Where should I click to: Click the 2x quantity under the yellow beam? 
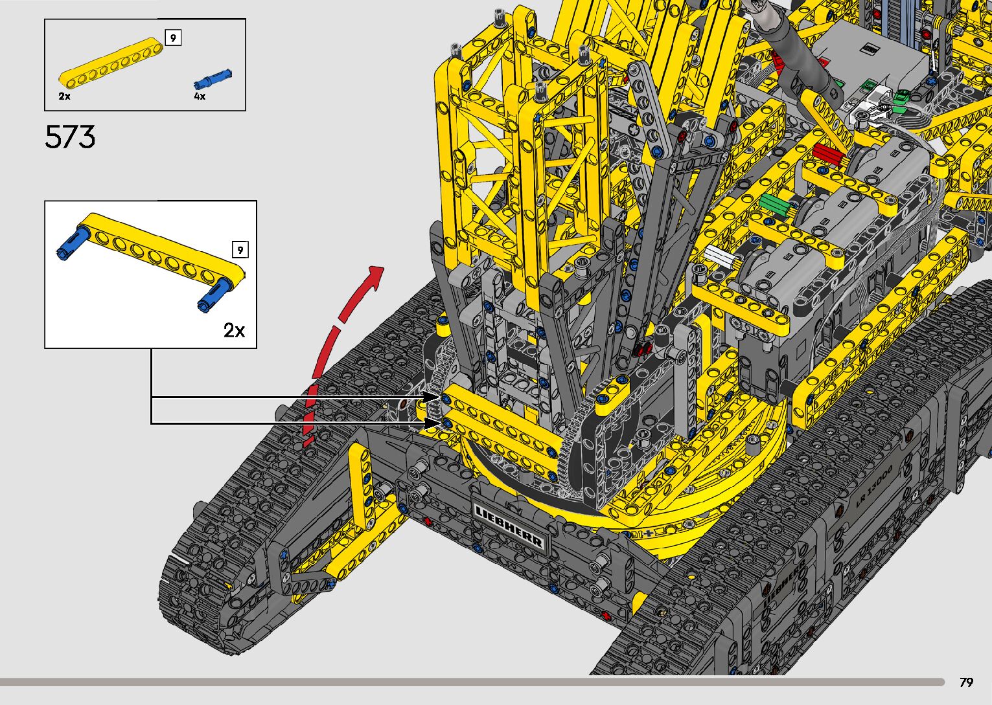(x=64, y=96)
